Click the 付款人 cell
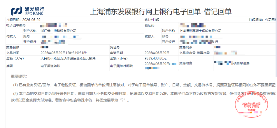Image resolution: width=277 pixels, height=128 pixels. (11, 36)
